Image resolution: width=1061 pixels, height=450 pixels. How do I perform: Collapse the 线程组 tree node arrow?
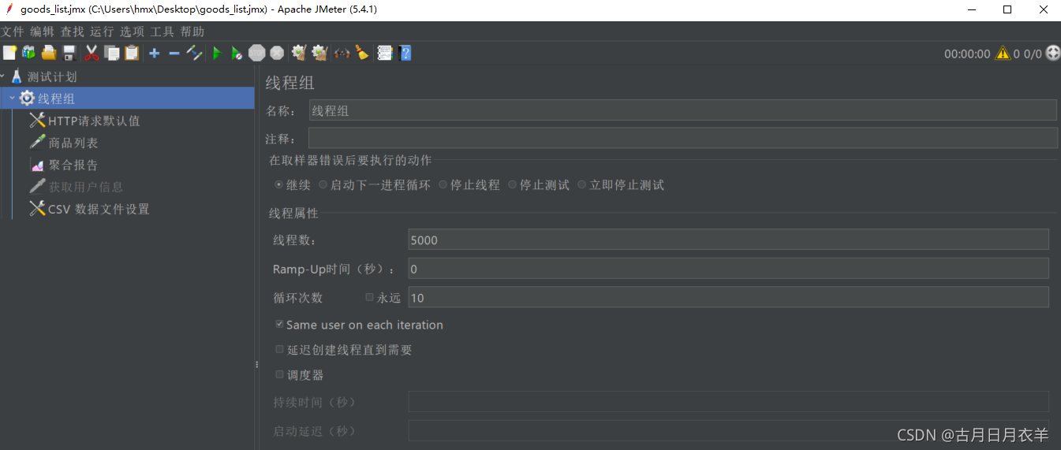[12, 99]
